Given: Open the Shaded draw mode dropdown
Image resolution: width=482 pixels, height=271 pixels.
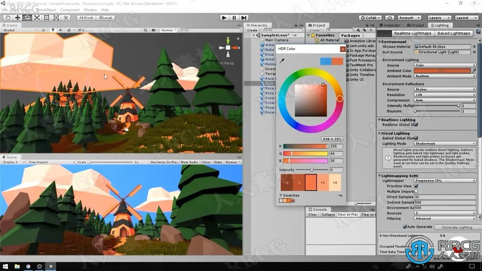Looking at the screenshot, I should 20,30.
